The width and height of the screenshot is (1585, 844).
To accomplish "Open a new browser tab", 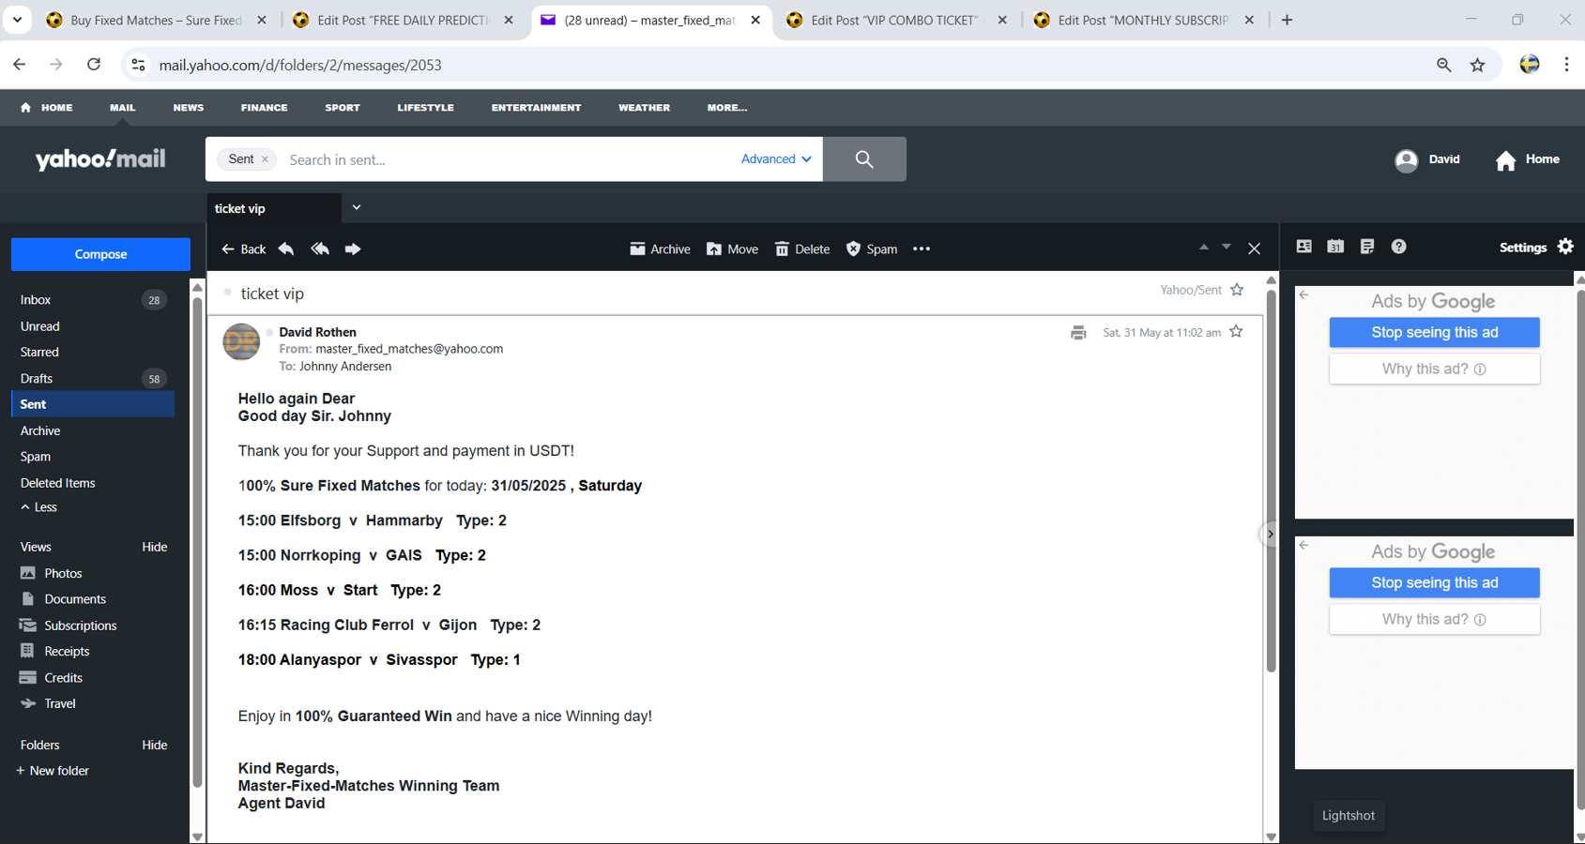I will click(1287, 20).
